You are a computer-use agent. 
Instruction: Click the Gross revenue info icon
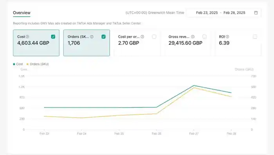tap(193, 37)
